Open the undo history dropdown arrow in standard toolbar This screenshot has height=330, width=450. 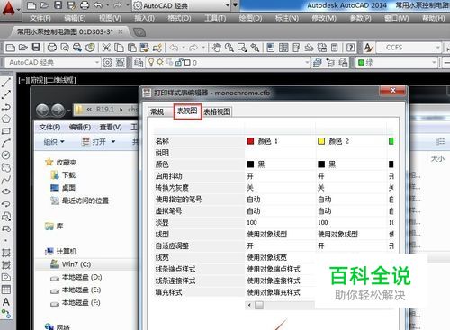[183, 48]
